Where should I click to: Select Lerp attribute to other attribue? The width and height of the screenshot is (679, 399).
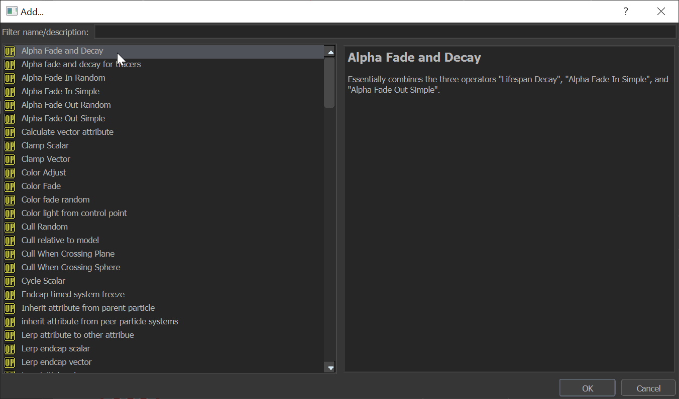(164, 335)
